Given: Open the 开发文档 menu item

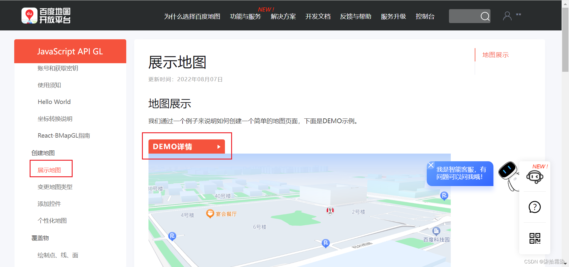Looking at the screenshot, I should [x=318, y=17].
